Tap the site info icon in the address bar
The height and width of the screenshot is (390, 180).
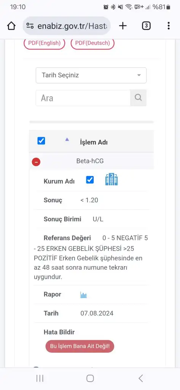[30, 26]
